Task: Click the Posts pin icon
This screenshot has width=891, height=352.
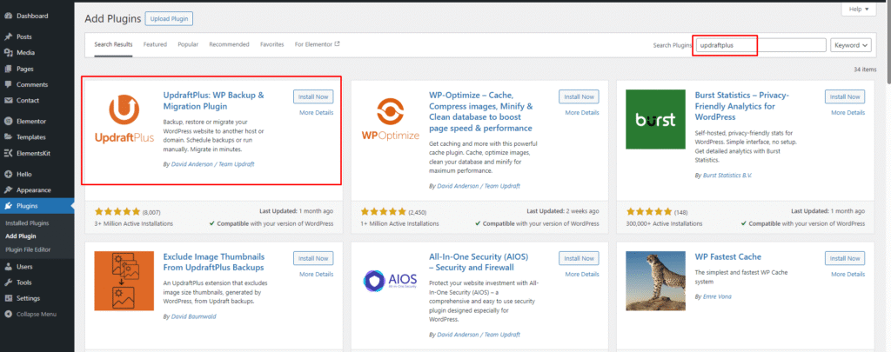Action: pyautogui.click(x=9, y=37)
